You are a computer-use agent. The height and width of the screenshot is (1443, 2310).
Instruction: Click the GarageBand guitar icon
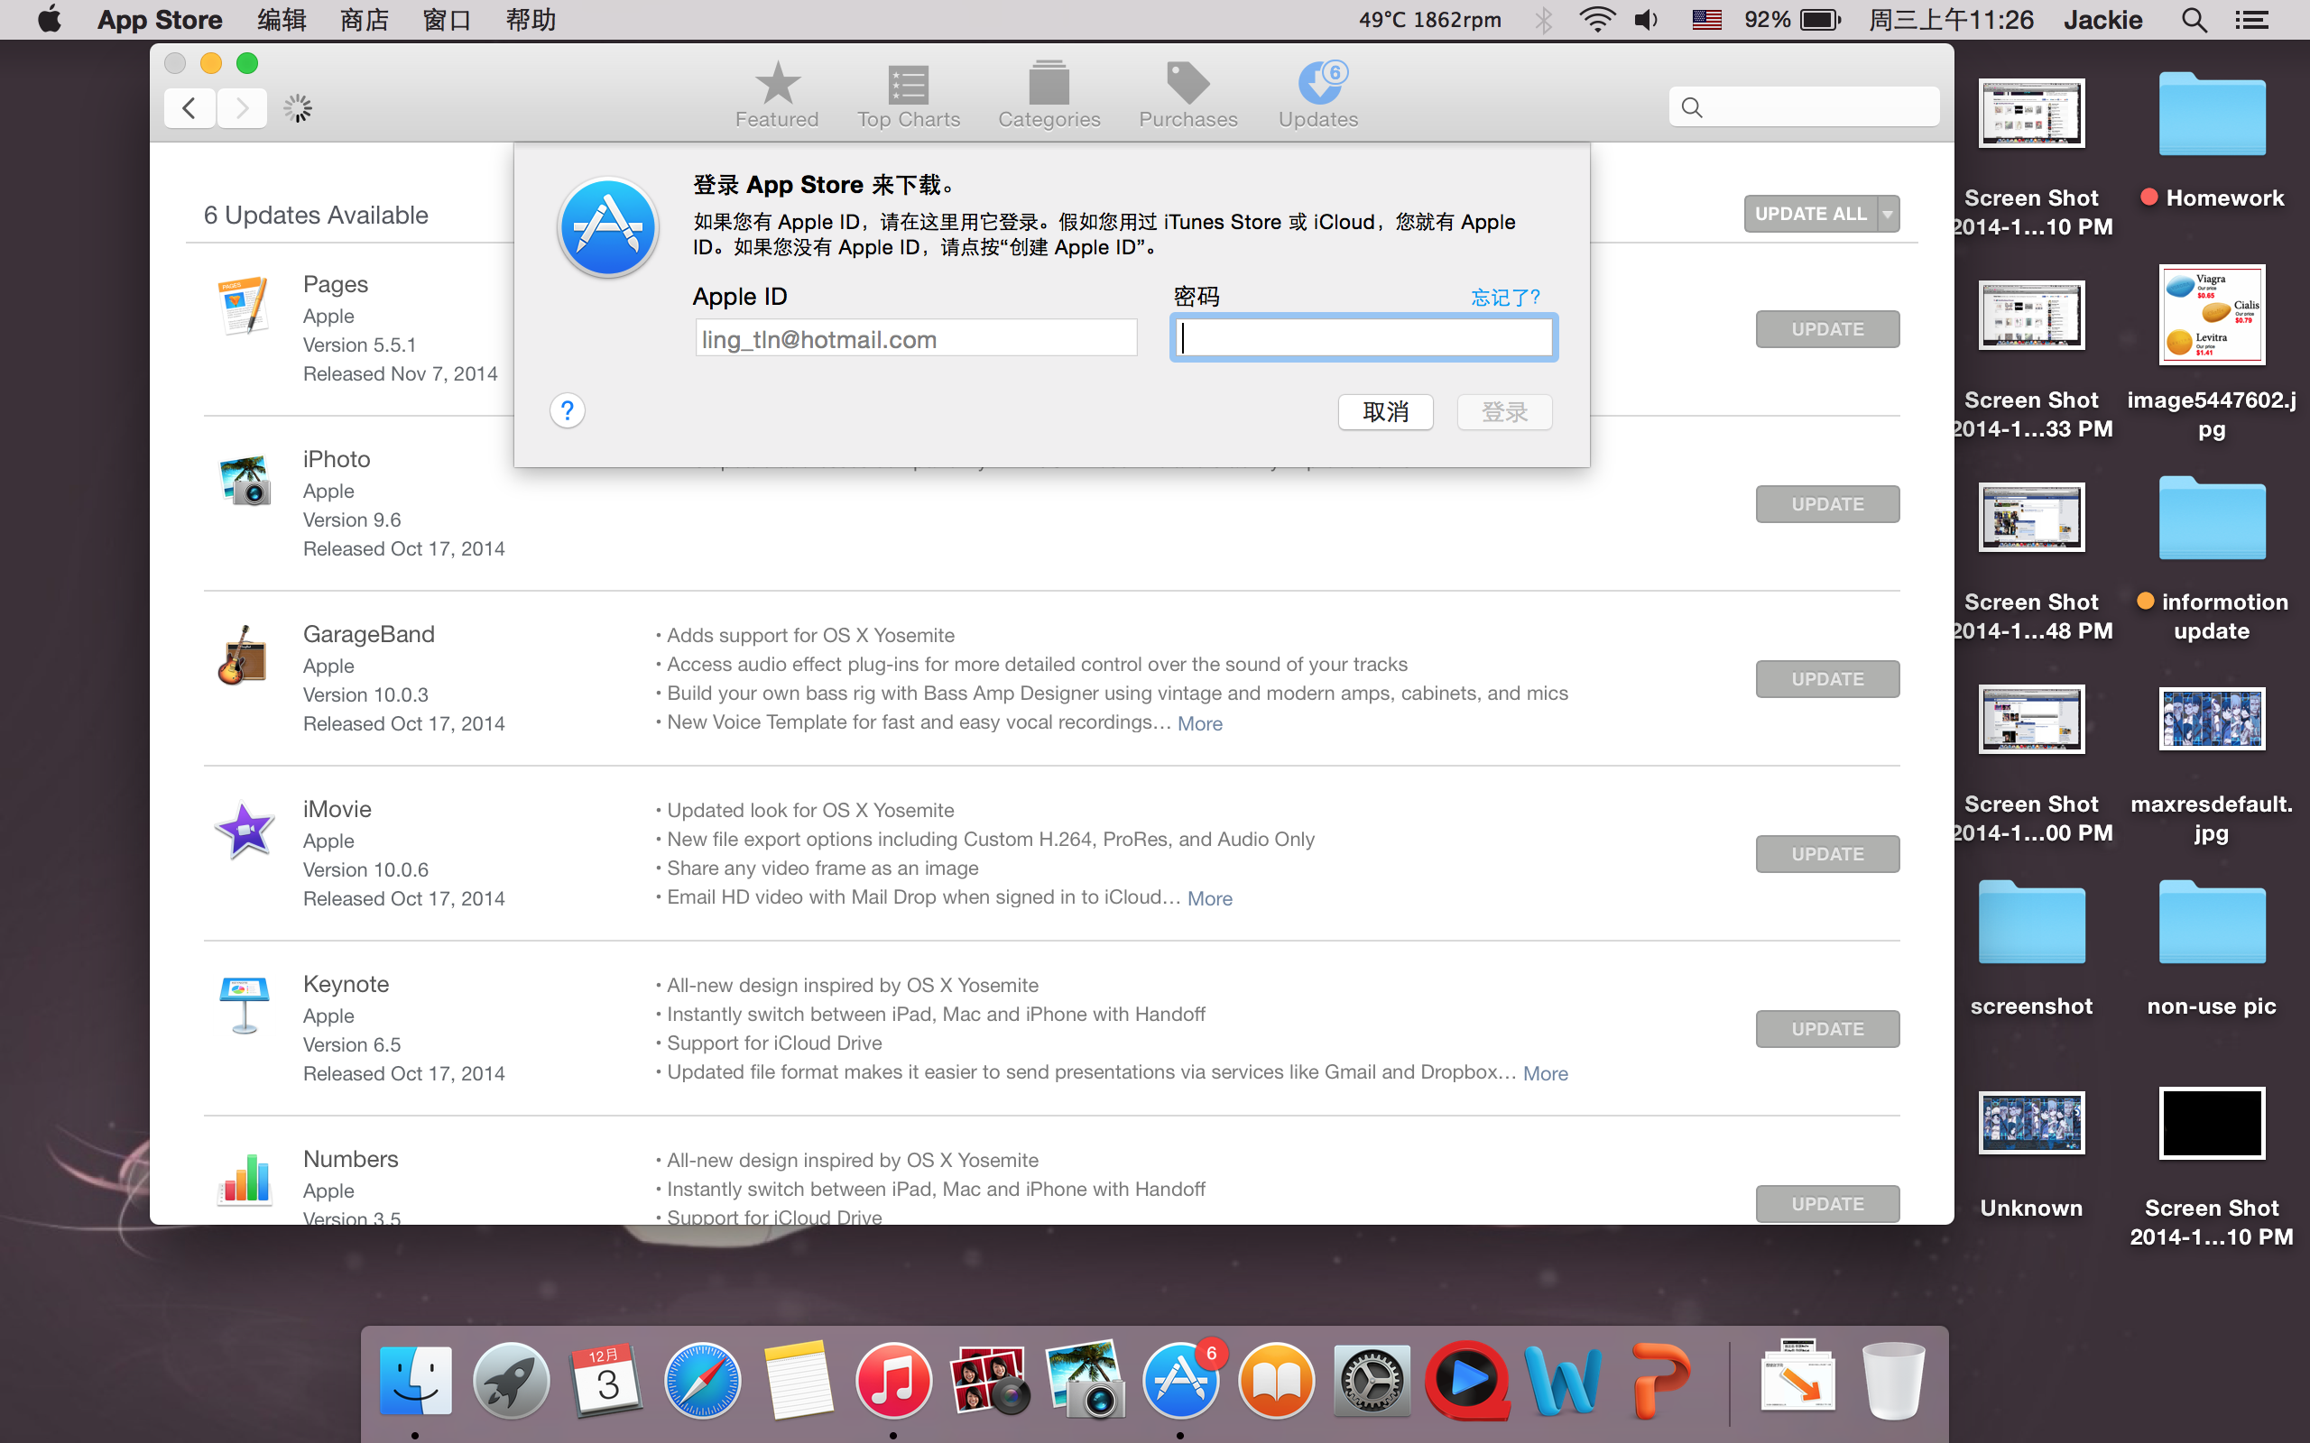coord(243,655)
